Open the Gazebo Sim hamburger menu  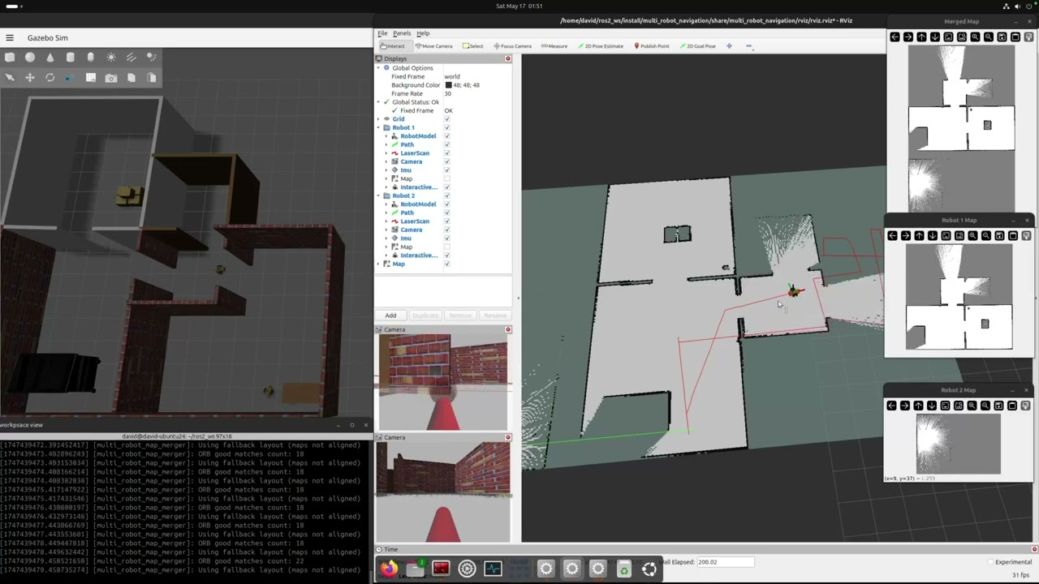point(9,37)
